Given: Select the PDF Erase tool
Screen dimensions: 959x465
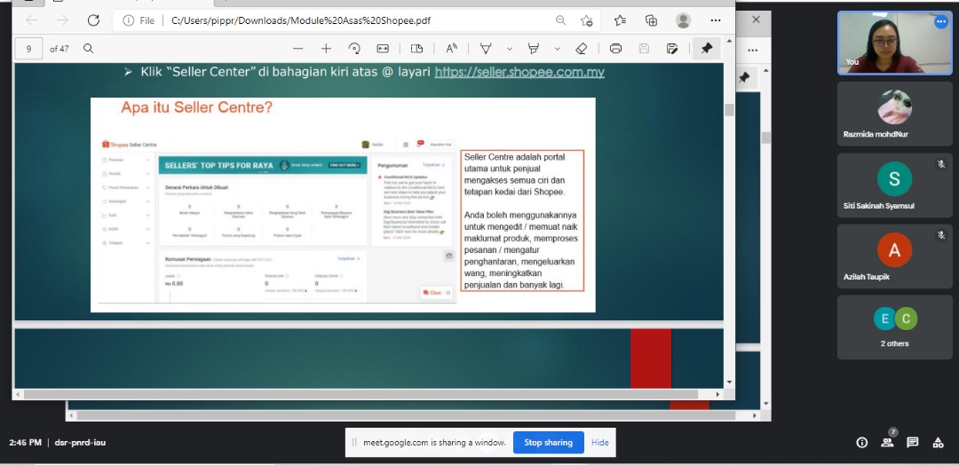Looking at the screenshot, I should tap(581, 49).
